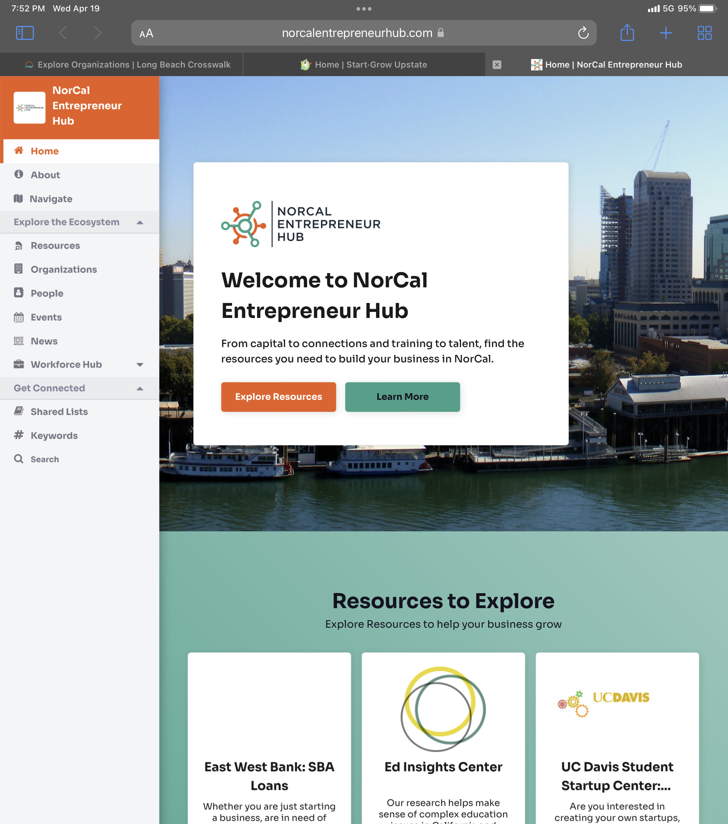Click the Organizations building icon
This screenshot has width=728, height=824.
18,269
